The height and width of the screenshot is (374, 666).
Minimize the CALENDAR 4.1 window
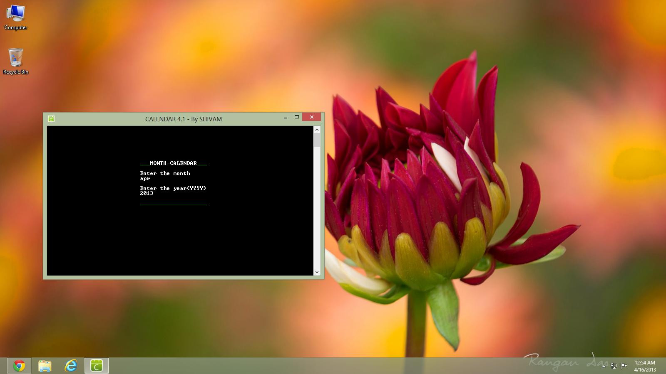click(286, 117)
